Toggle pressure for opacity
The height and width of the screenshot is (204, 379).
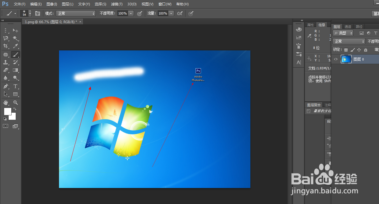pyautogui.click(x=140, y=13)
